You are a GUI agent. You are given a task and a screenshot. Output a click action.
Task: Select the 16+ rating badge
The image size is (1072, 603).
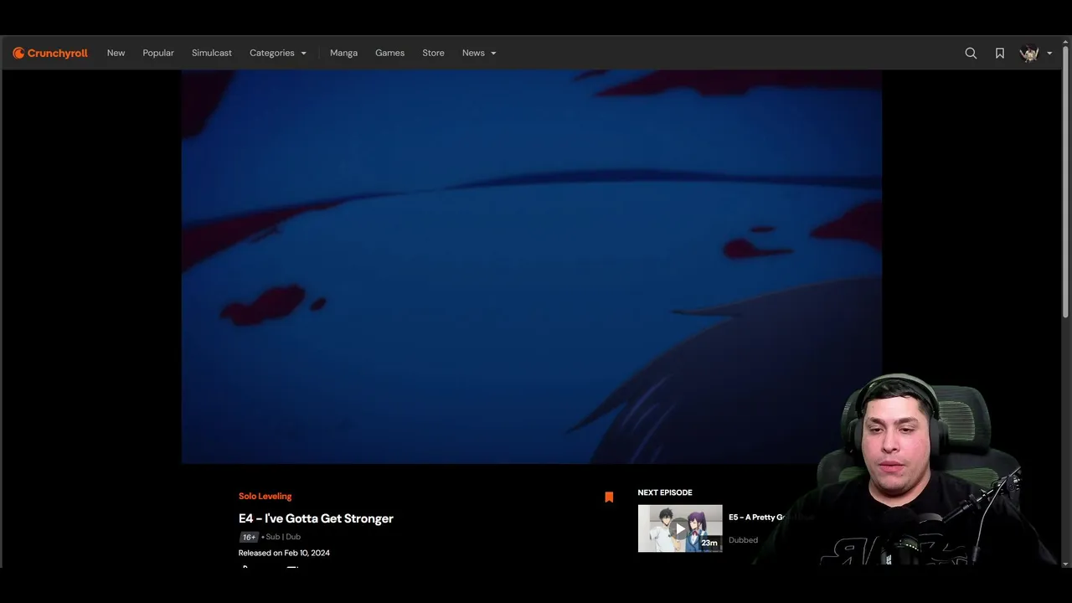click(249, 537)
